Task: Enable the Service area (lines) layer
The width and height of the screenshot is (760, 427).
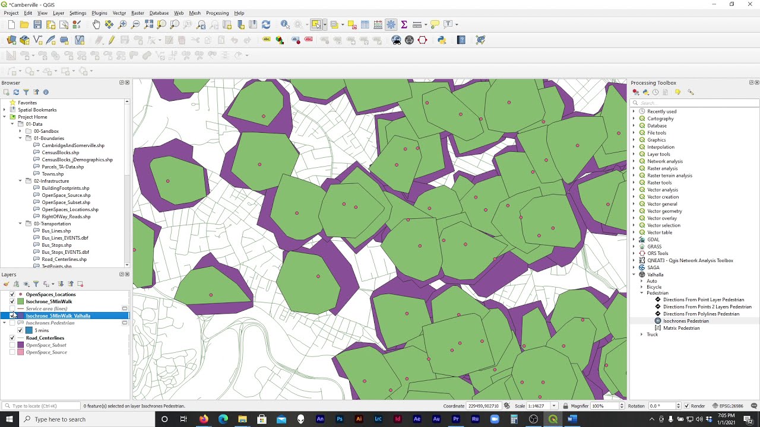Action: [x=12, y=308]
